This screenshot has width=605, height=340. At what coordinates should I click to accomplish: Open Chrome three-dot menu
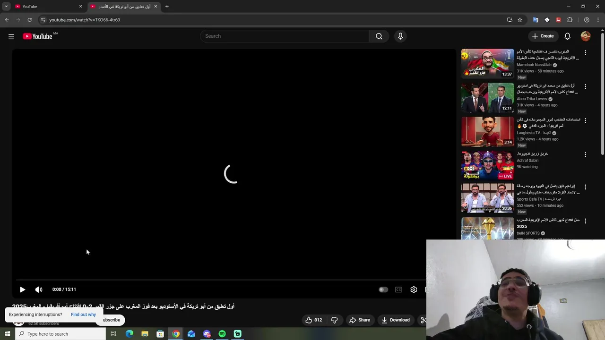pos(598,20)
